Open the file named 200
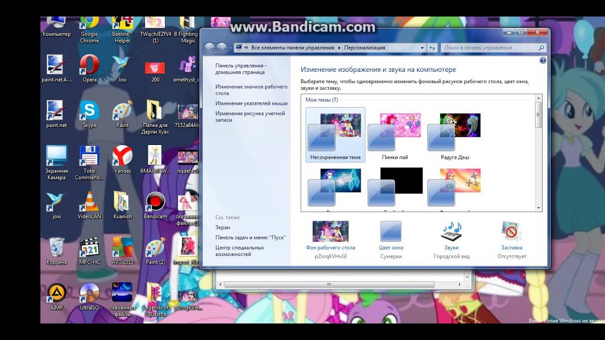The width and height of the screenshot is (605, 340). [x=156, y=71]
